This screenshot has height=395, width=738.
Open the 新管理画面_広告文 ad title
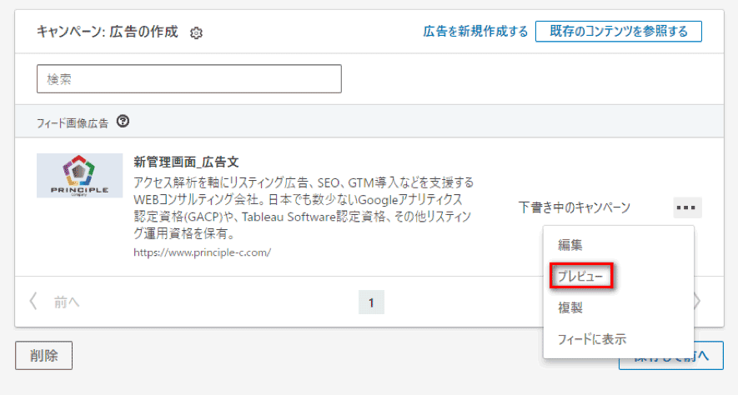click(x=186, y=162)
